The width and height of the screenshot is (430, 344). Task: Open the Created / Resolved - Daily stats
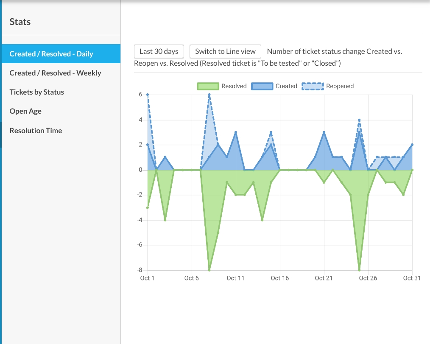[51, 54]
